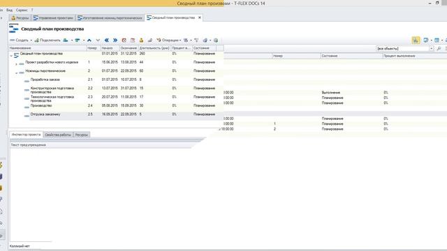Click the blue double-left arrow icon
This screenshot has height=251, width=447.
point(107,40)
